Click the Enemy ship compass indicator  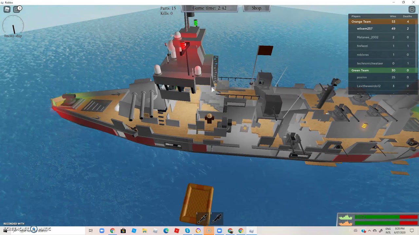click(x=13, y=26)
